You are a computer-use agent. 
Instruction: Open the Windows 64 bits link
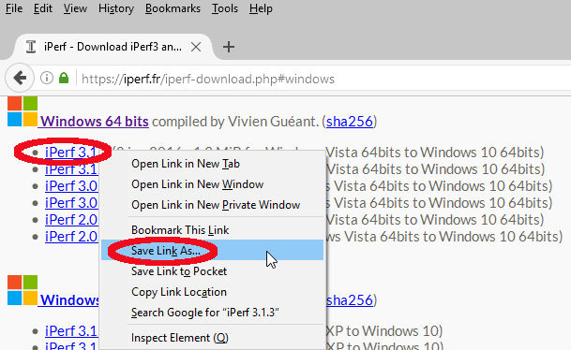tap(95, 122)
